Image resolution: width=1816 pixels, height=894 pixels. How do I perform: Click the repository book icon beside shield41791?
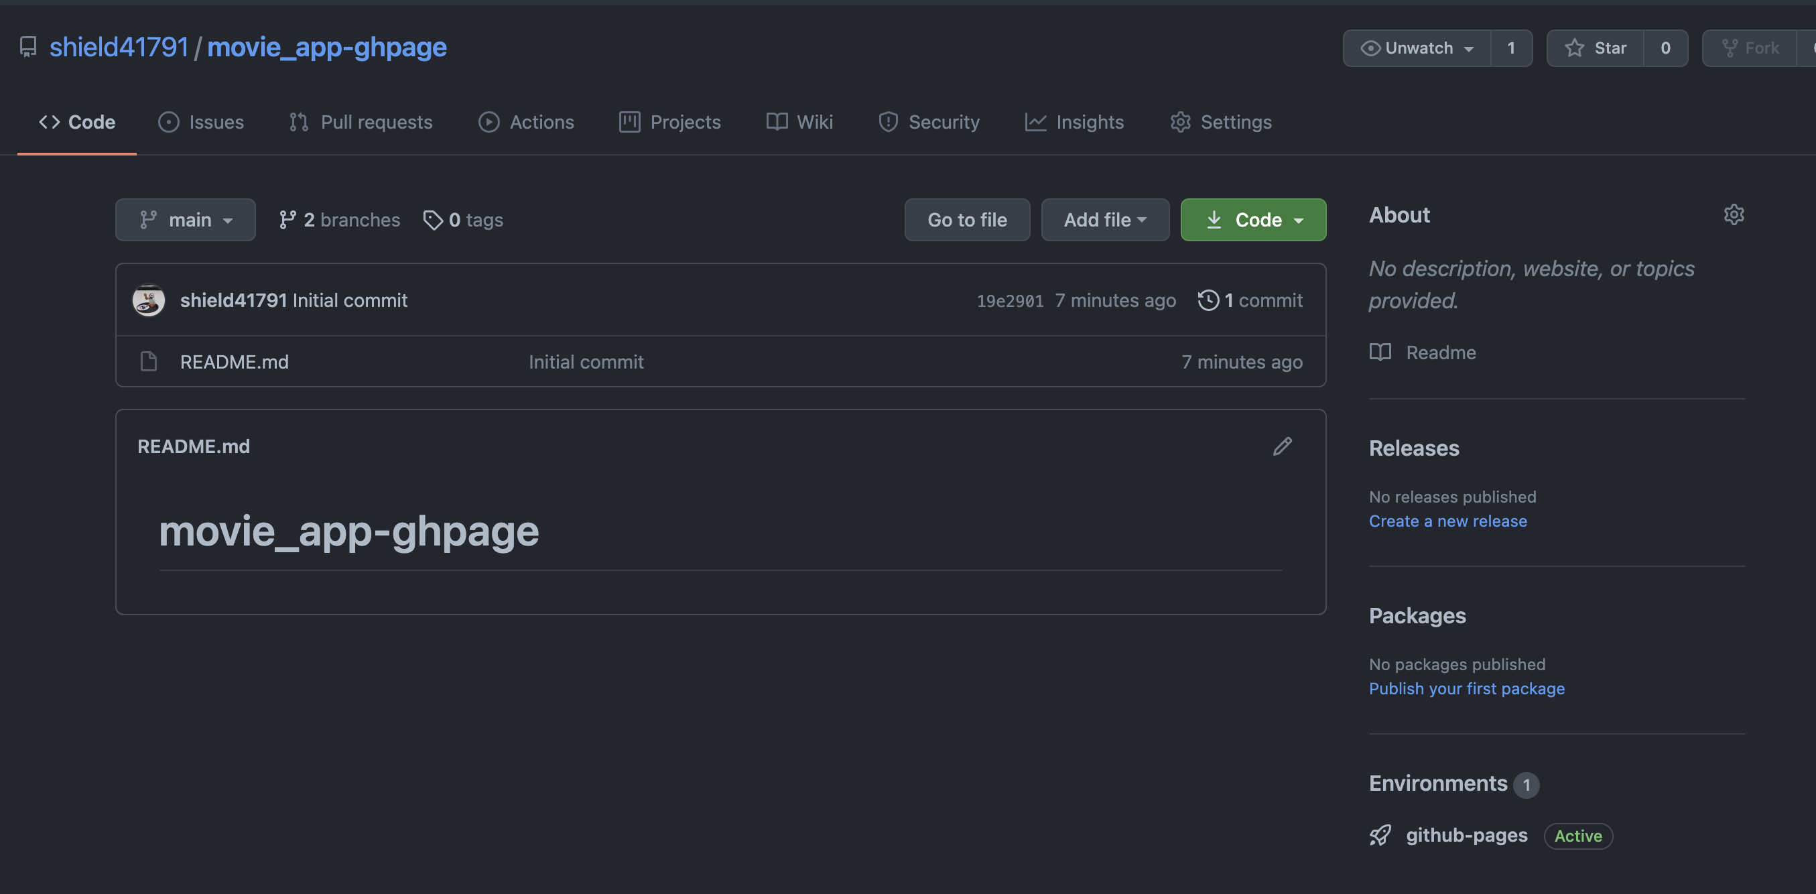click(28, 47)
